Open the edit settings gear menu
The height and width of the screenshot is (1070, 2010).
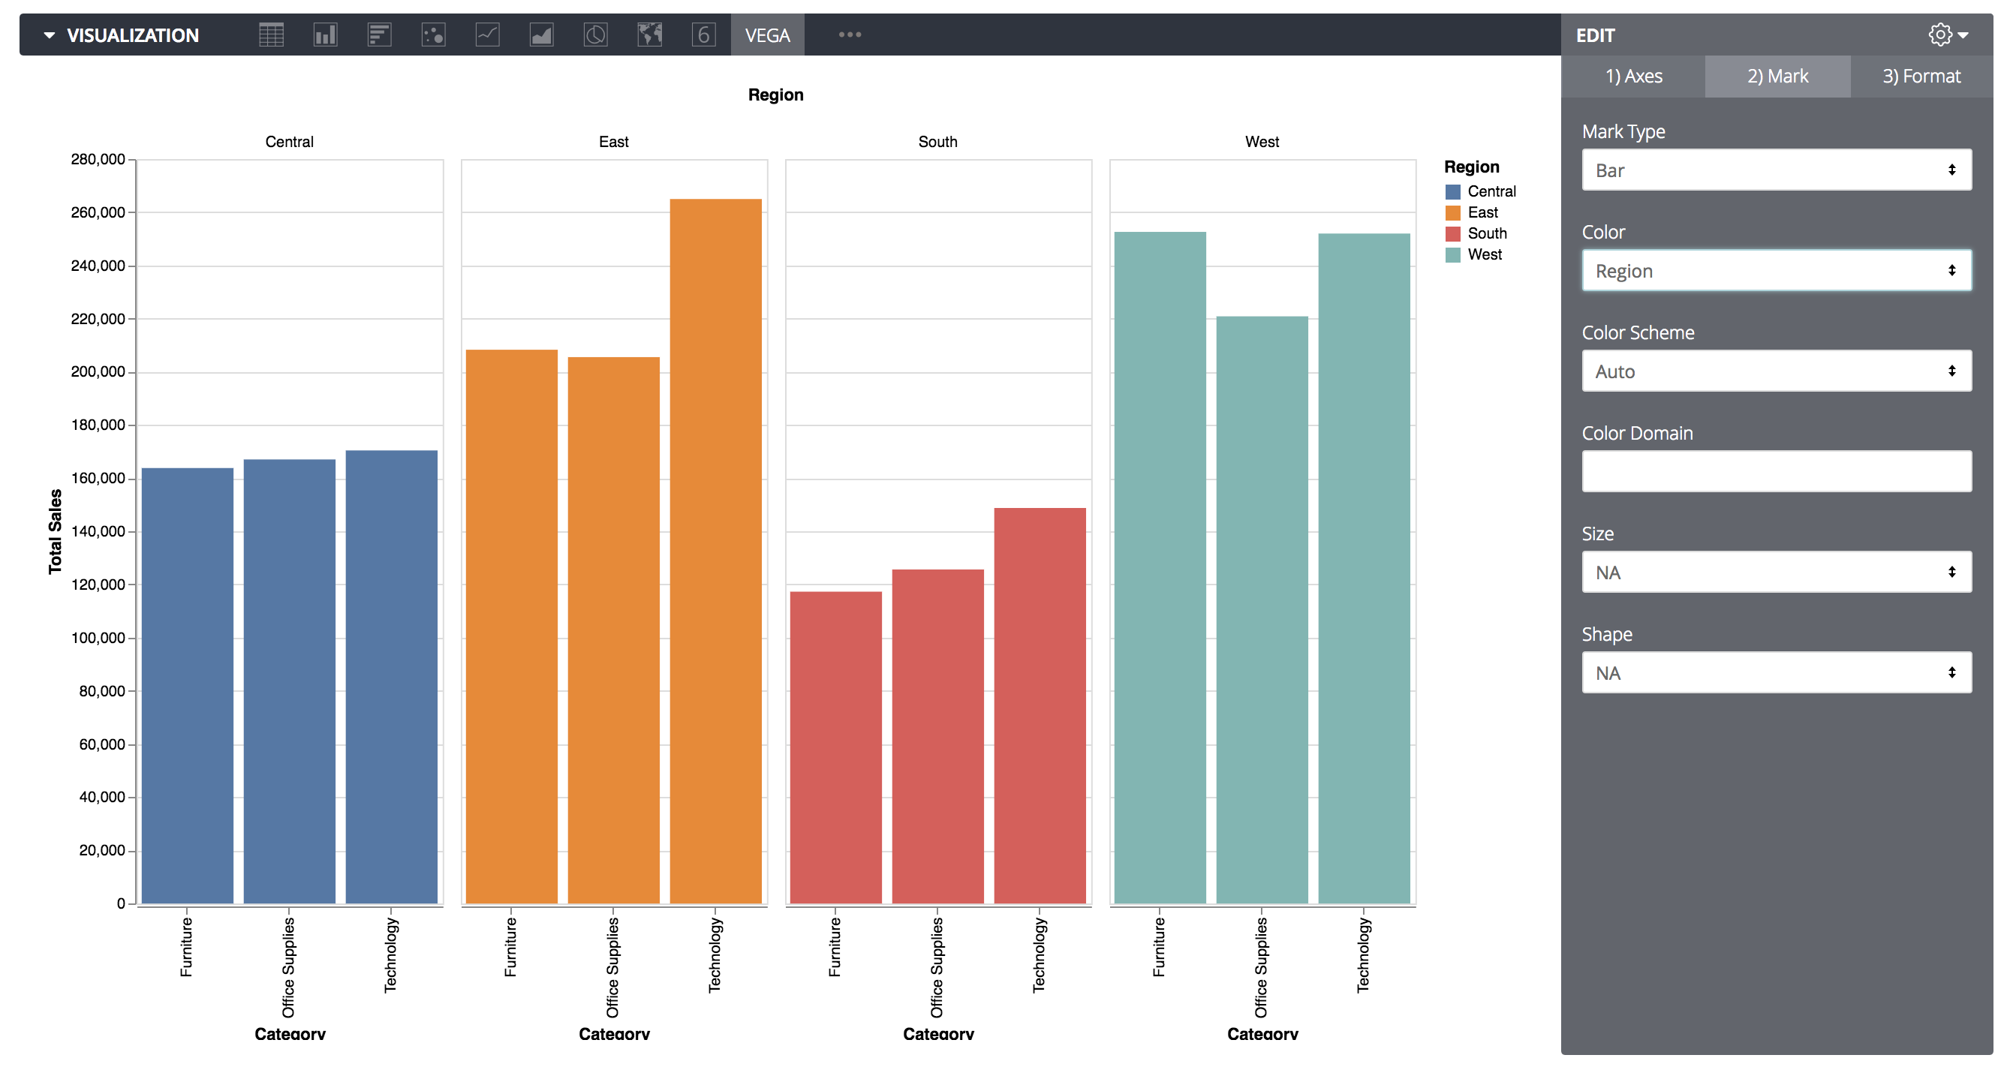click(x=1948, y=35)
